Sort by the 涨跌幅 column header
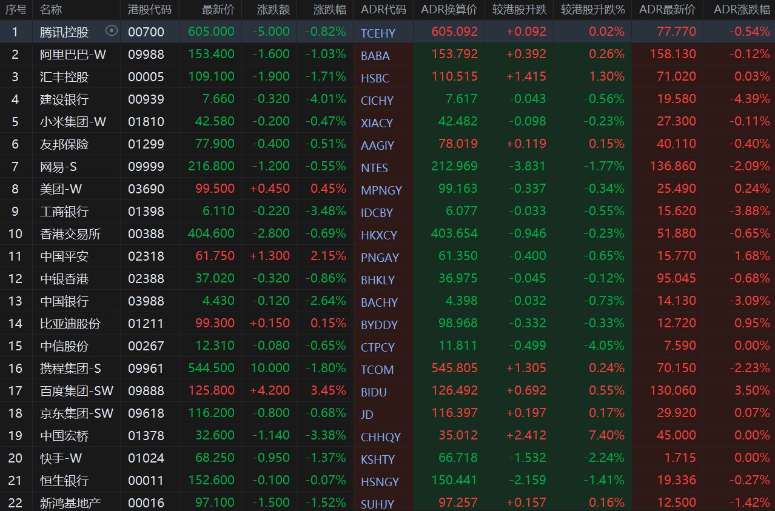This screenshot has height=511, width=775. (x=330, y=10)
